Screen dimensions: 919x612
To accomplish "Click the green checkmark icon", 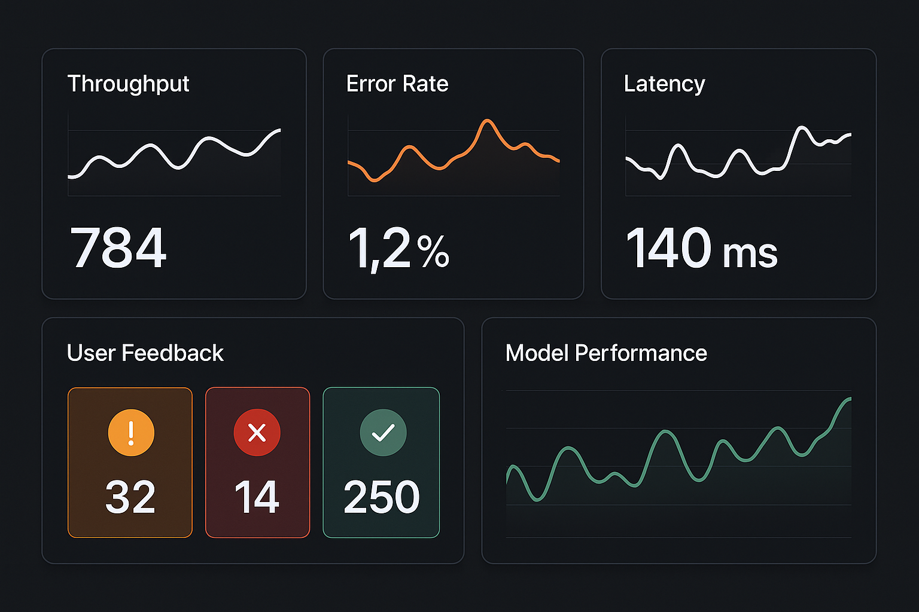I will point(383,433).
